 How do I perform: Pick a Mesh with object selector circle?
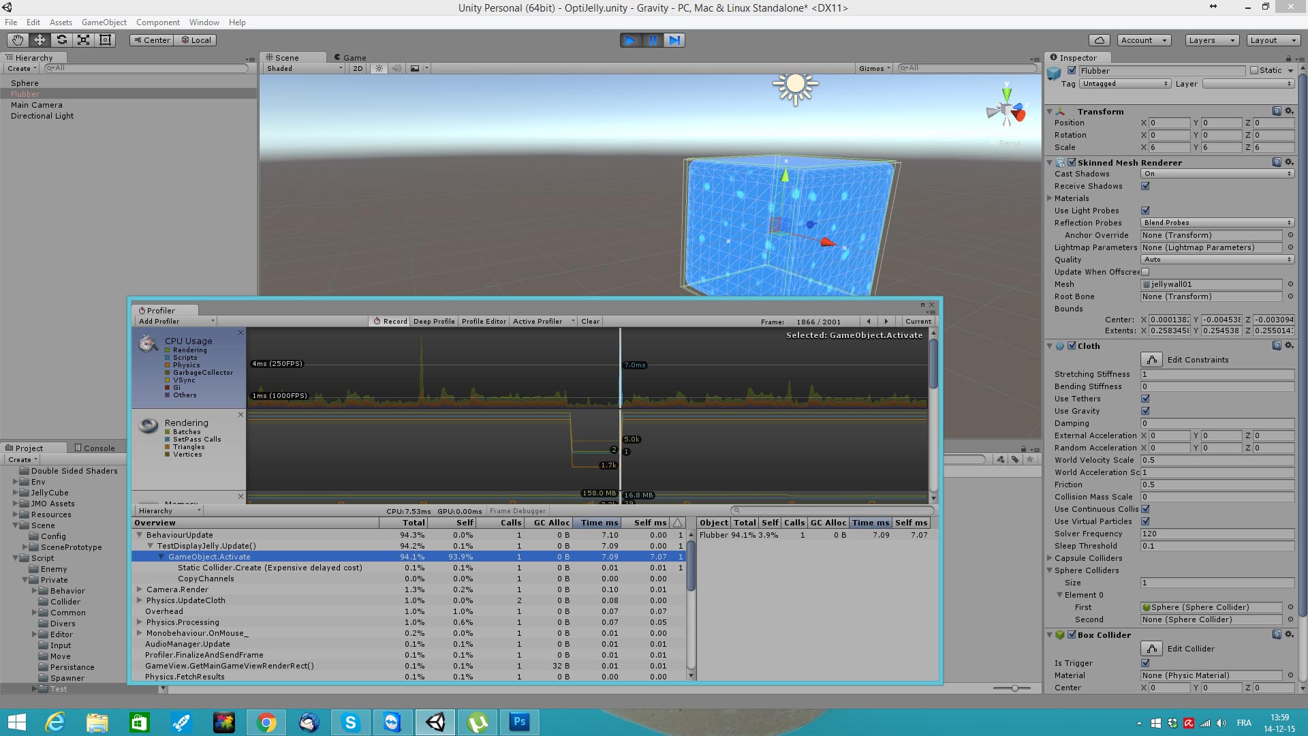[x=1290, y=284]
